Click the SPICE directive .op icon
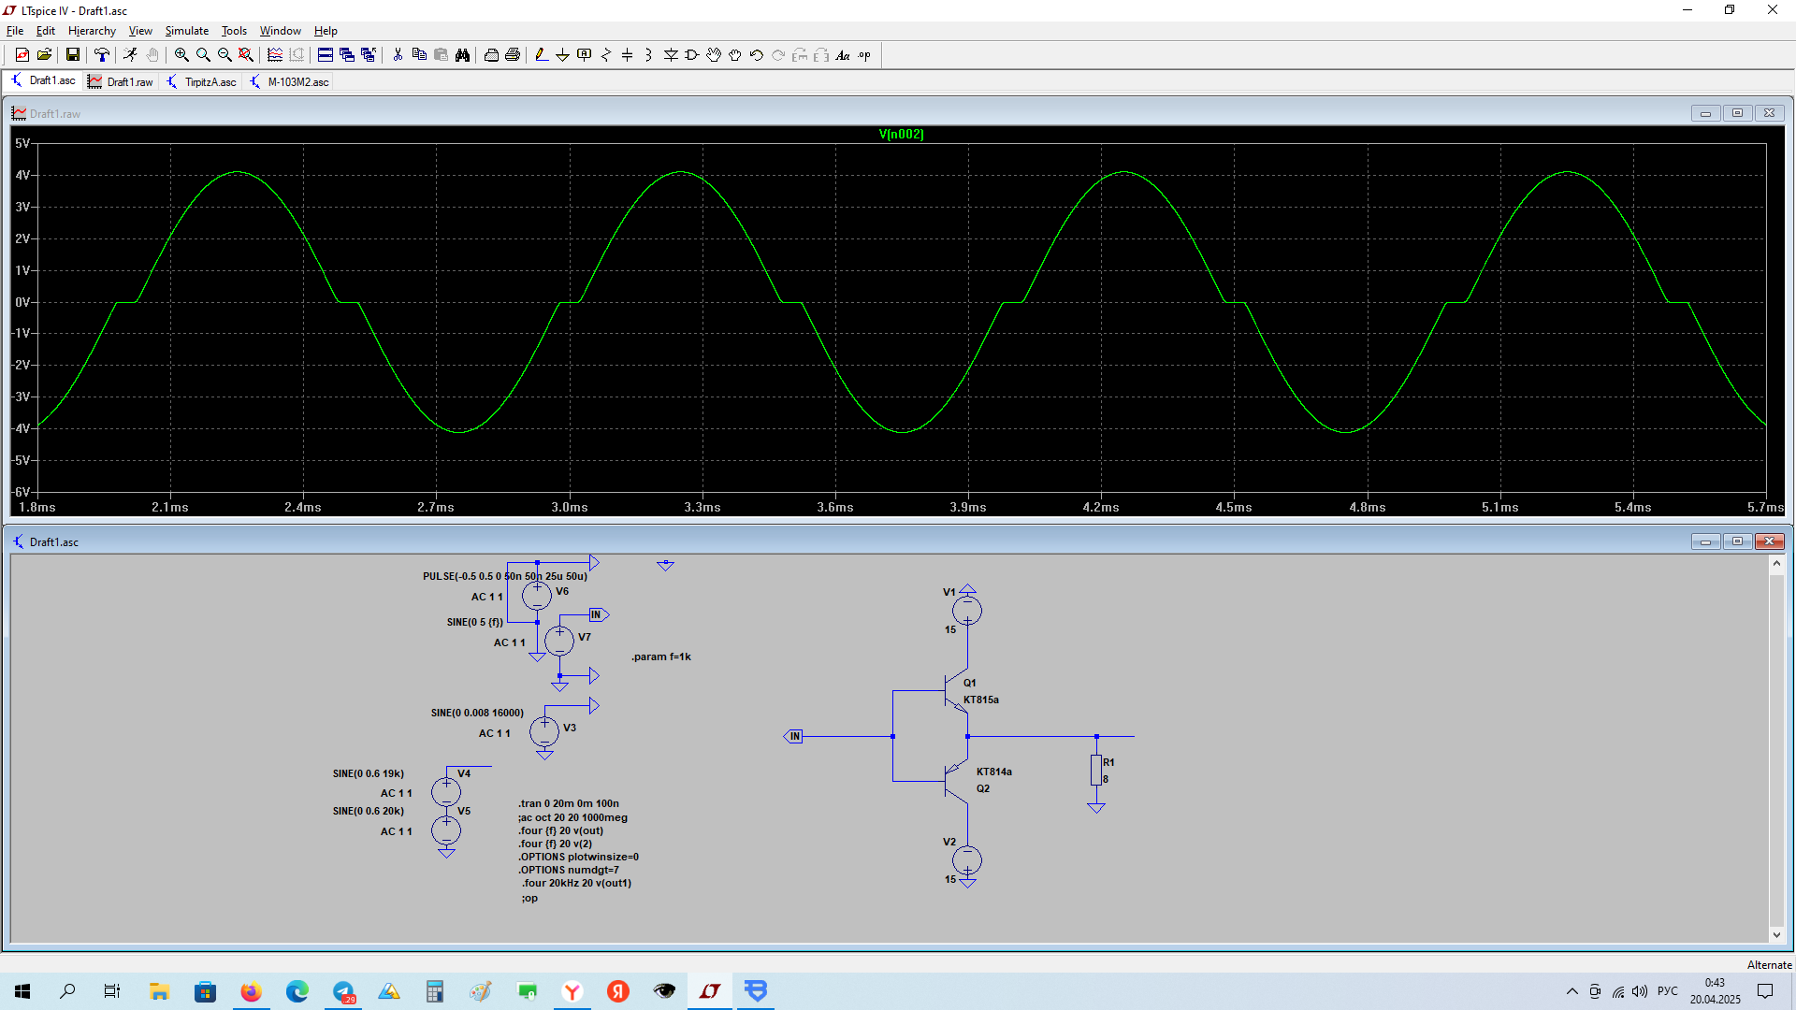The height and width of the screenshot is (1010, 1796). click(x=864, y=55)
